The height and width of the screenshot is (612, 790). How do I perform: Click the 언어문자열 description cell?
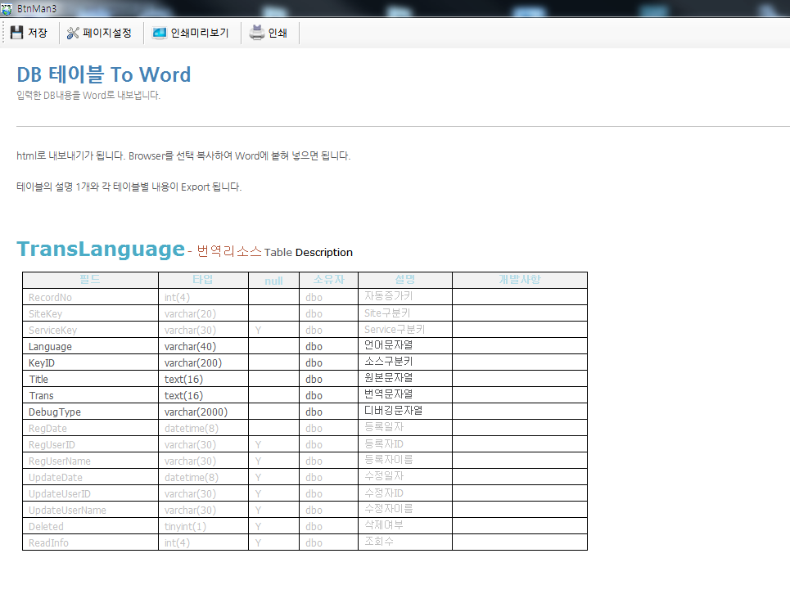(405, 346)
